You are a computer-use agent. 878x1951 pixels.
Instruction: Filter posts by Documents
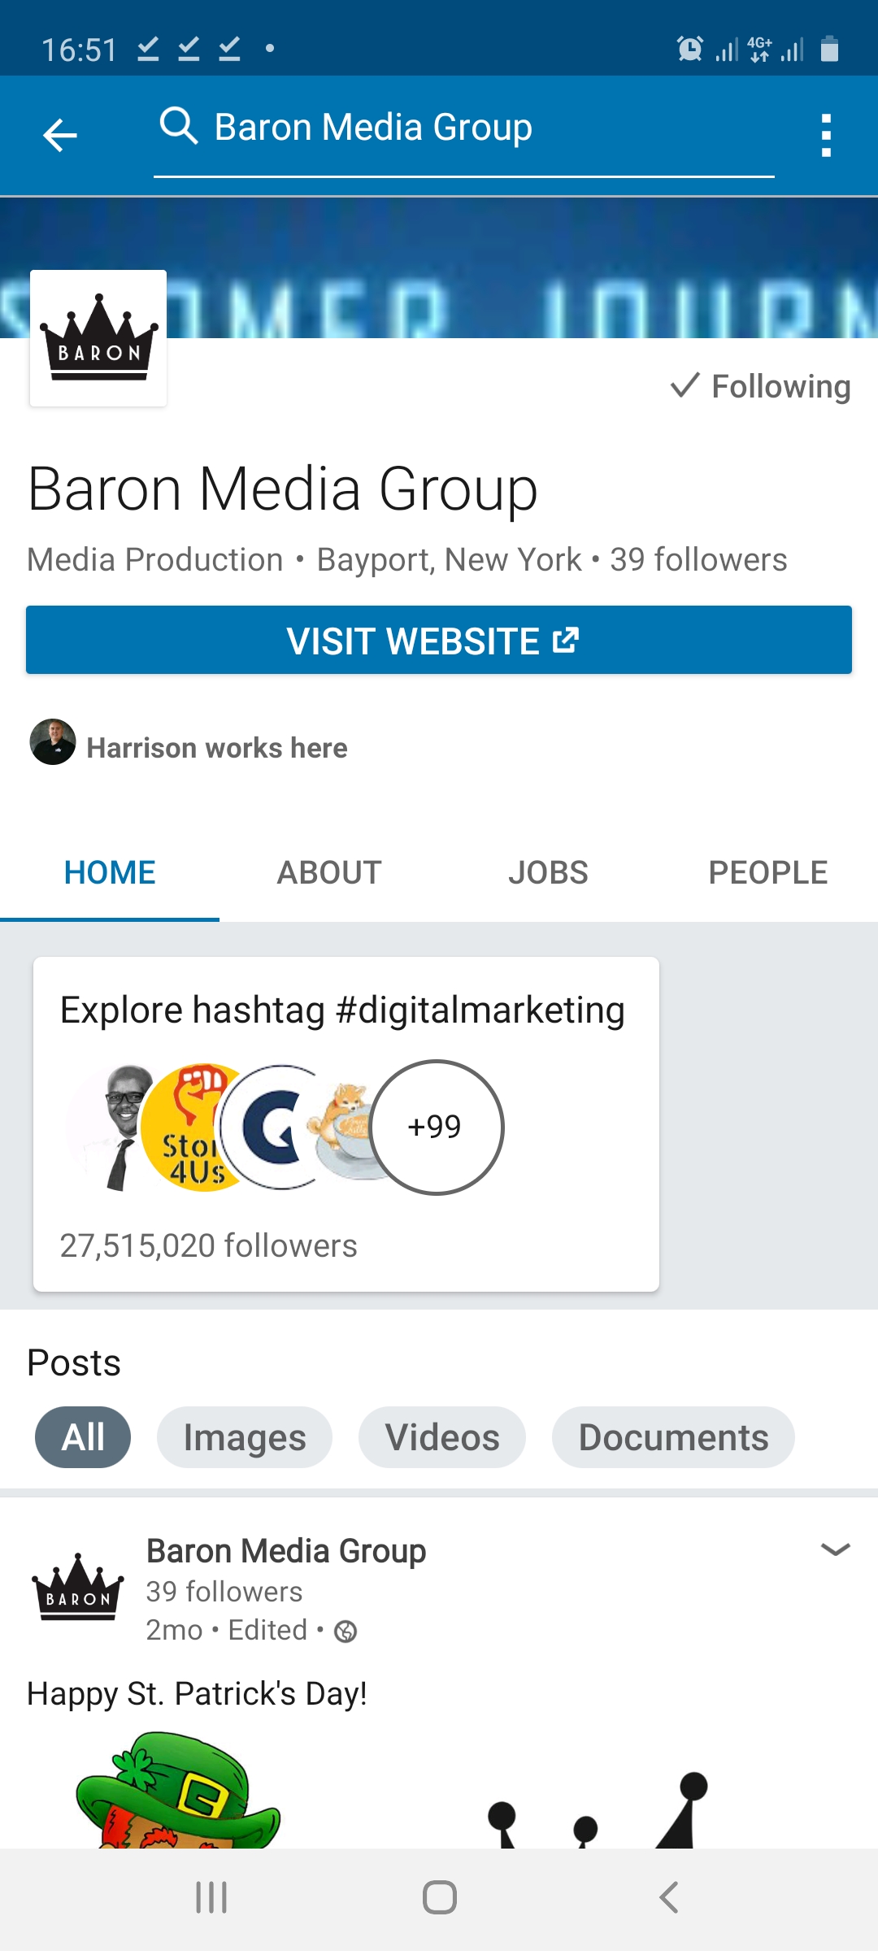pos(673,1437)
